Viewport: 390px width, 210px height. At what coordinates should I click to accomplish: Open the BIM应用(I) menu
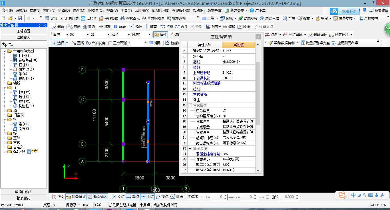160,10
